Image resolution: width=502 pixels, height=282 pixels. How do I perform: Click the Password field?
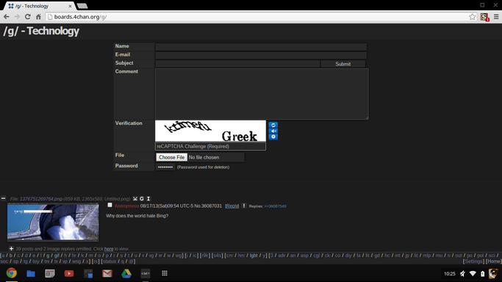tap(165, 167)
